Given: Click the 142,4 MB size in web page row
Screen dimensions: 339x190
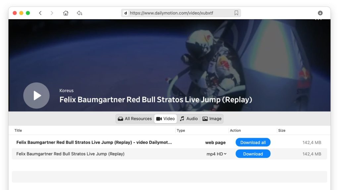Looking at the screenshot, I should [312, 142].
